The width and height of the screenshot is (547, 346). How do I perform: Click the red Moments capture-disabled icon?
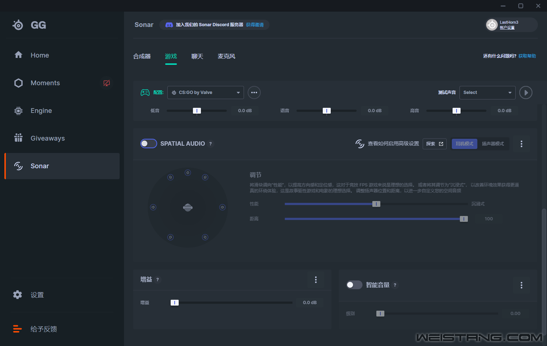[x=106, y=83]
